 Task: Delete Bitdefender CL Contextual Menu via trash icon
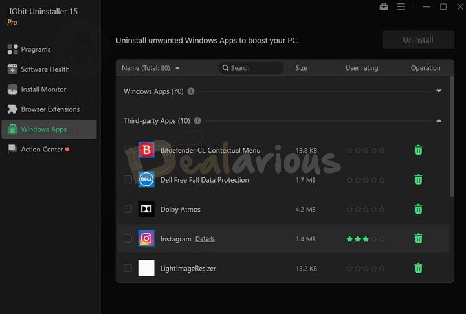[x=418, y=150]
